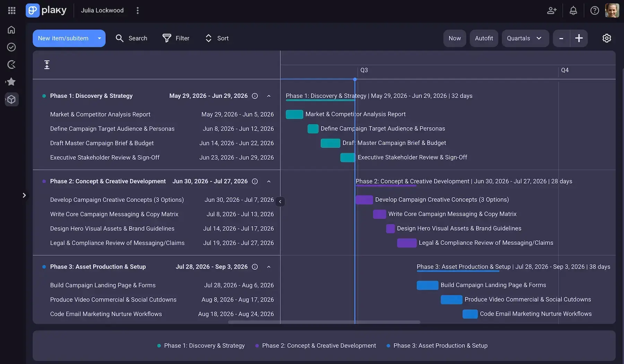Screen dimensions: 624x364
Task: Collapse Phase 2: Concept & Creative Development group
Action: click(269, 181)
